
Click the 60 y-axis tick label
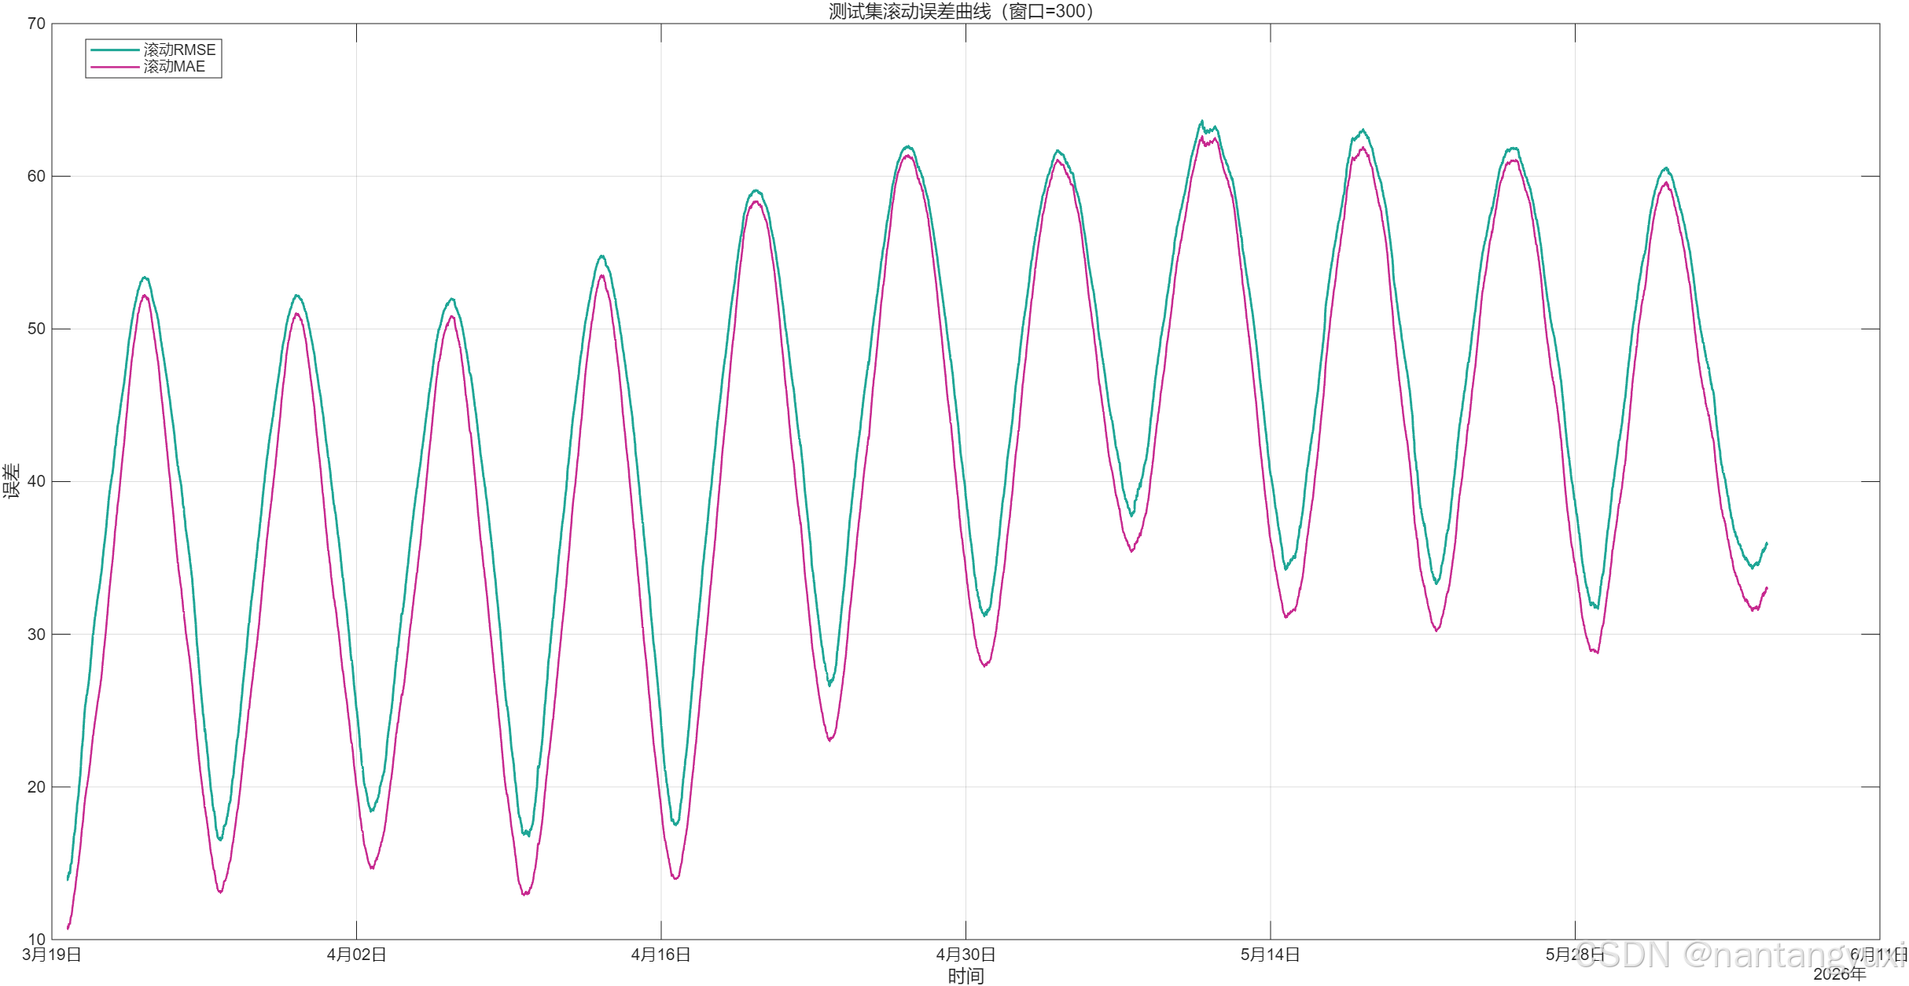pos(36,176)
